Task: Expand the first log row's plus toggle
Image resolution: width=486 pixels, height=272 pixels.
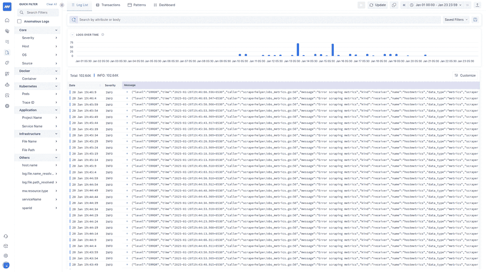Action: 127,91
